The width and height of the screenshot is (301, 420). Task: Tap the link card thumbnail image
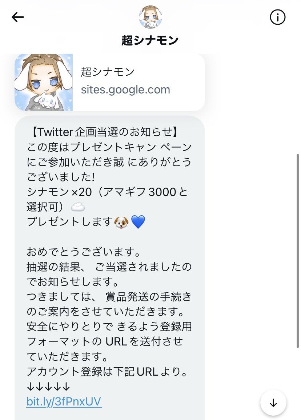pyautogui.click(x=44, y=82)
